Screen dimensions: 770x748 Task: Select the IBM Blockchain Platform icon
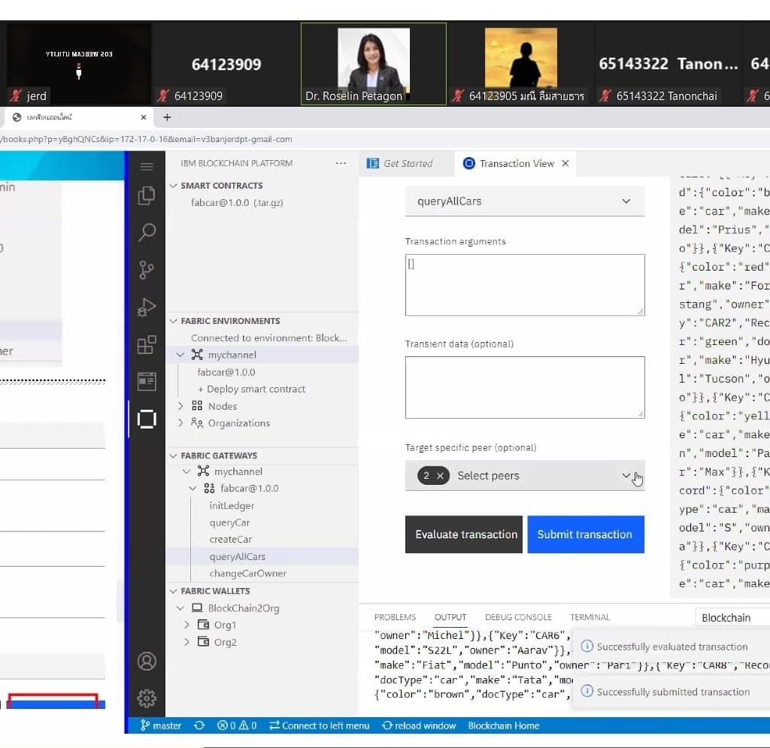(x=147, y=419)
